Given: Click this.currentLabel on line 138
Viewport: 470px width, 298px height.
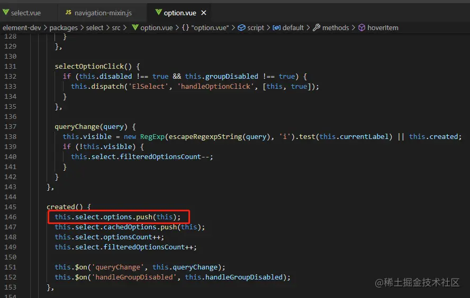Looking at the screenshot, I should (354, 137).
